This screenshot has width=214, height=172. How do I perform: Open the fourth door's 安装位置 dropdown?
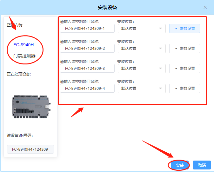point(141,89)
